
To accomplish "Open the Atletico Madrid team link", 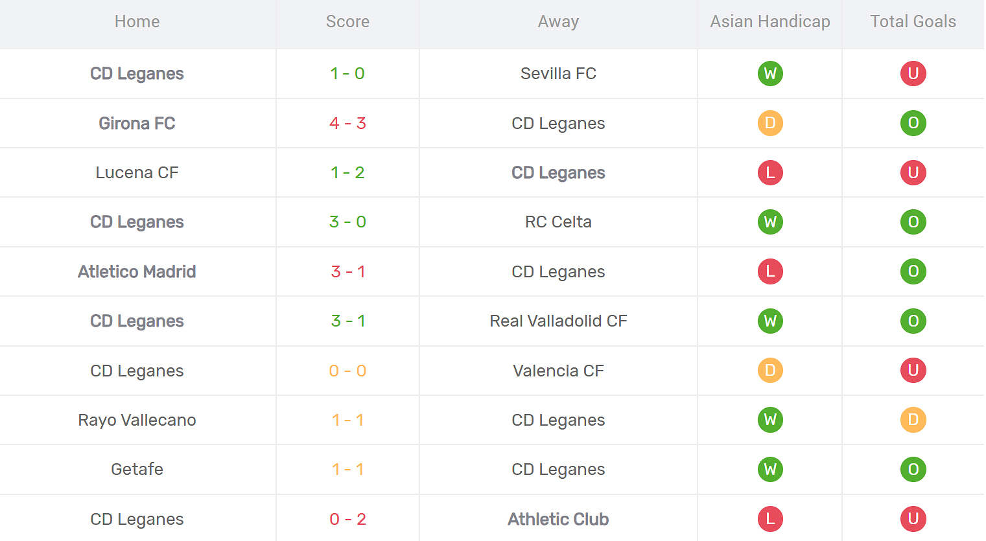I will point(137,271).
